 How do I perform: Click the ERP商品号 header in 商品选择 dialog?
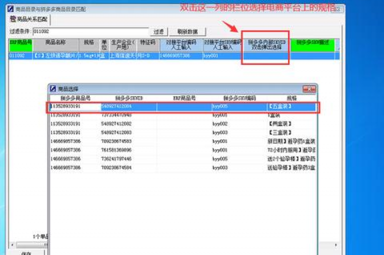(184, 98)
